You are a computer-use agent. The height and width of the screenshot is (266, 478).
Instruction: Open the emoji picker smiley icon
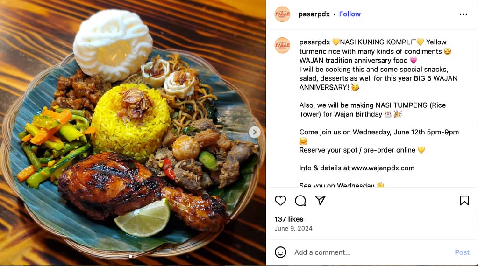tap(280, 252)
